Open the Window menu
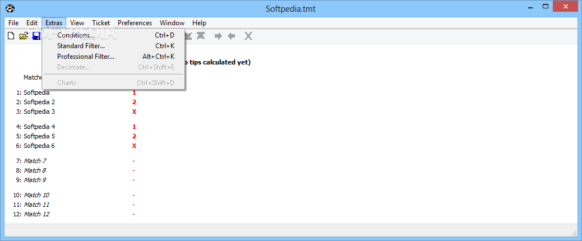The width and height of the screenshot is (582, 241). (x=172, y=23)
